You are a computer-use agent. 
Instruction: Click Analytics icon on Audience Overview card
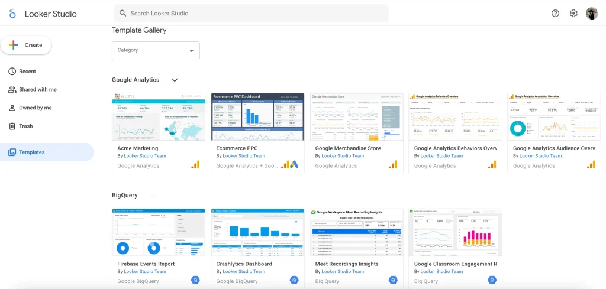point(591,165)
